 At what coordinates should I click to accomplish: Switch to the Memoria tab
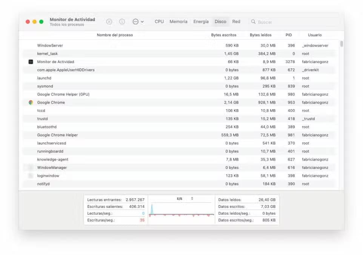(178, 22)
